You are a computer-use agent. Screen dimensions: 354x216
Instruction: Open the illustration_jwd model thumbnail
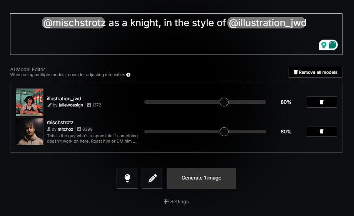tap(30, 102)
